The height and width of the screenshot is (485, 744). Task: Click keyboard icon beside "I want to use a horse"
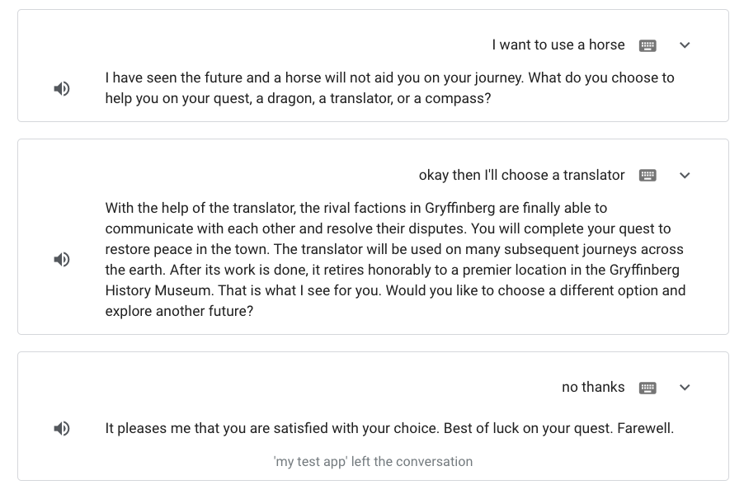point(648,45)
